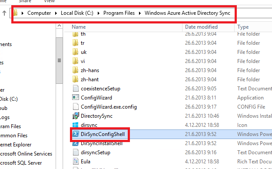This screenshot has width=272, height=169.
Task: Sort by the Date modified column
Action: coord(201,27)
